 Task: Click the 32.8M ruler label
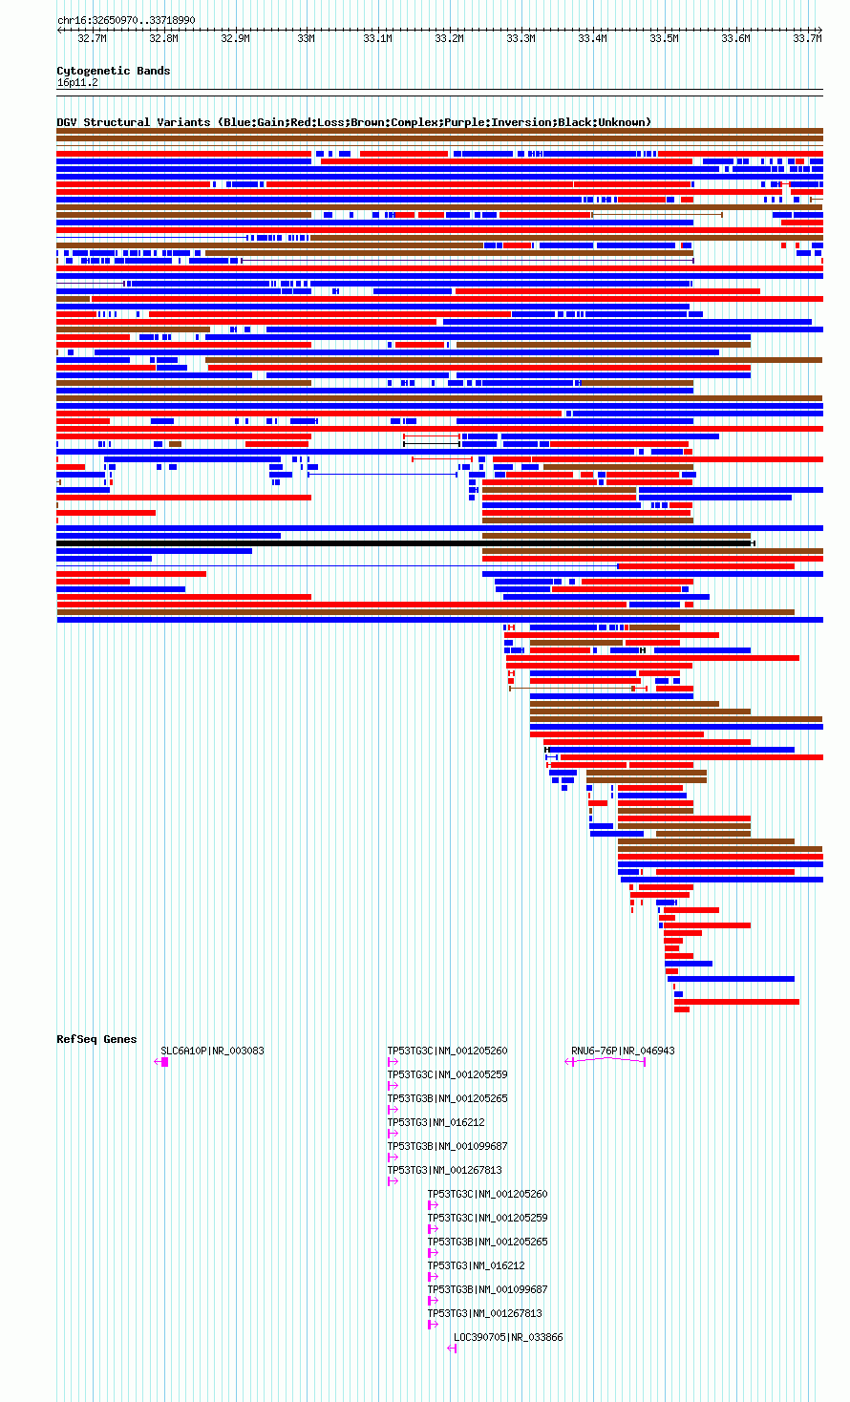[163, 39]
